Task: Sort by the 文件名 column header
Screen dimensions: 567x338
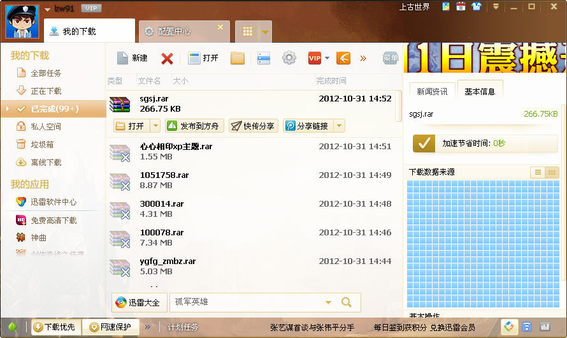Action: point(149,81)
